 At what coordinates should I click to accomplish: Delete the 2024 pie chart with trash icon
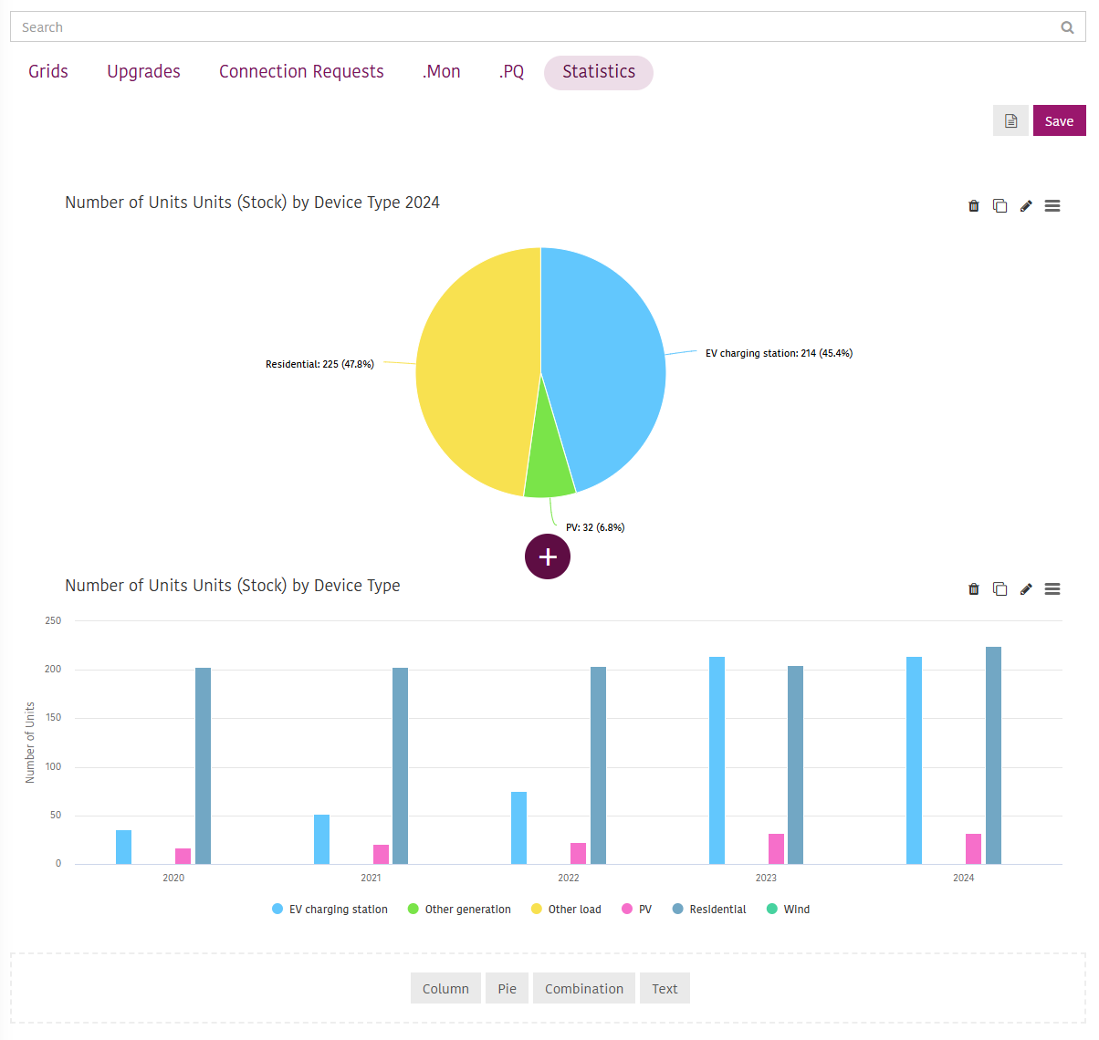tap(974, 206)
